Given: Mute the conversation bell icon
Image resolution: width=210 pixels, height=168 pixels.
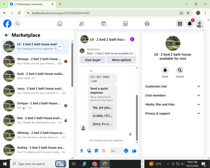Looking at the screenshot, I should coord(165,70).
